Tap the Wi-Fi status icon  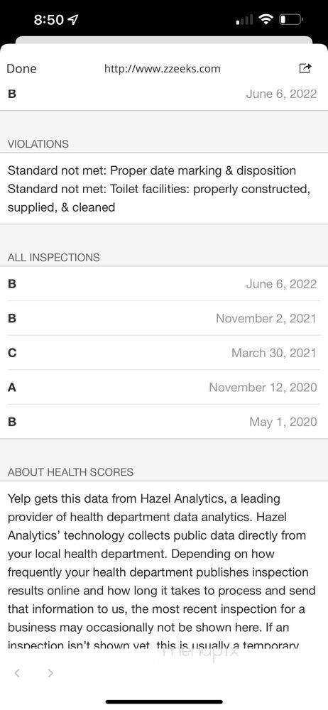click(266, 20)
